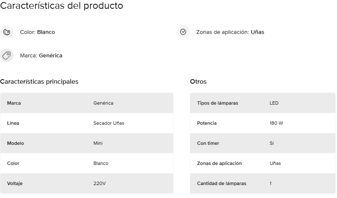Click the Zonas de aplicación table row
Viewport: 337px width, 198px height.
coord(263,163)
